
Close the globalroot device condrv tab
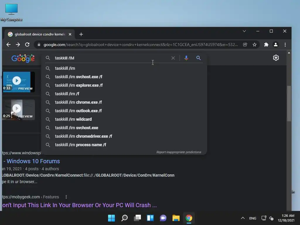click(70, 34)
